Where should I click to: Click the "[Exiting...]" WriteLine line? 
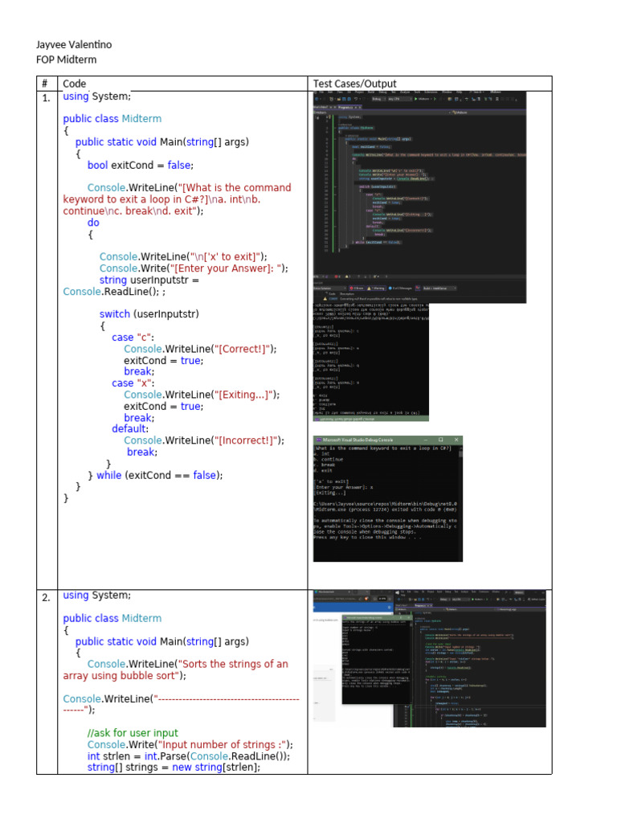click(x=202, y=395)
